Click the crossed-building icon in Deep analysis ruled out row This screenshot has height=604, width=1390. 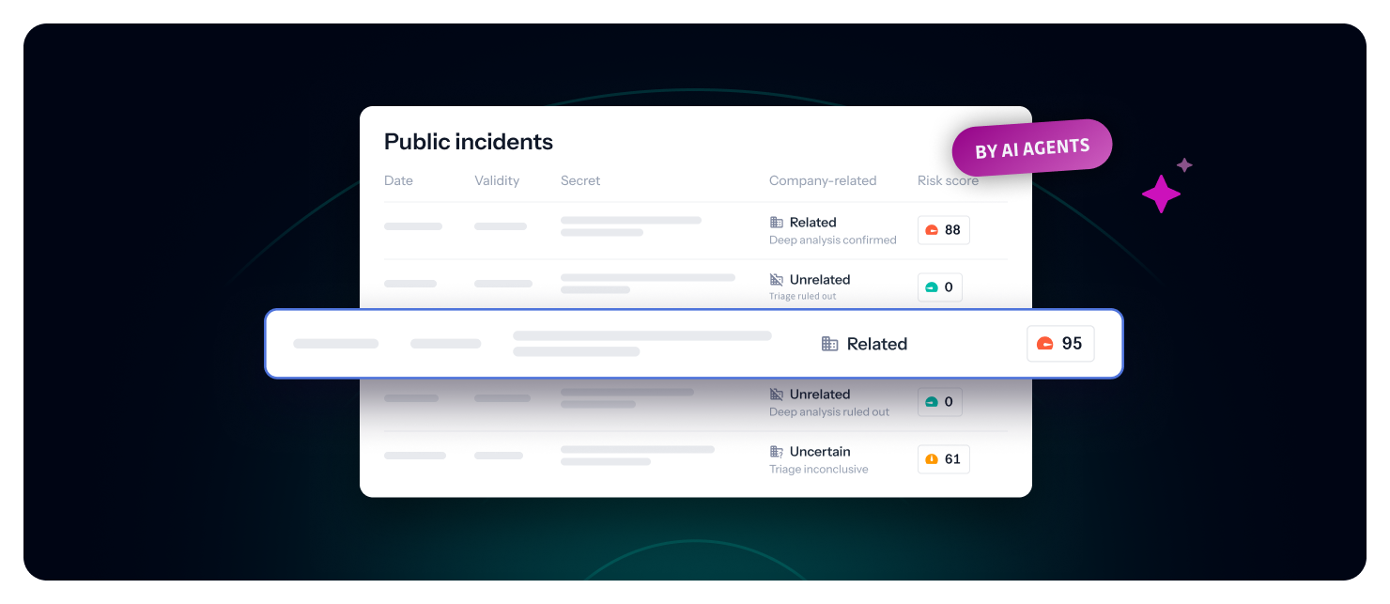pyautogui.click(x=777, y=395)
